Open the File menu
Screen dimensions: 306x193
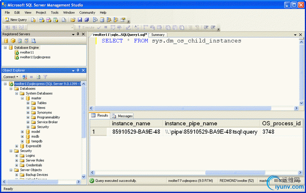pyautogui.click(x=7, y=13)
